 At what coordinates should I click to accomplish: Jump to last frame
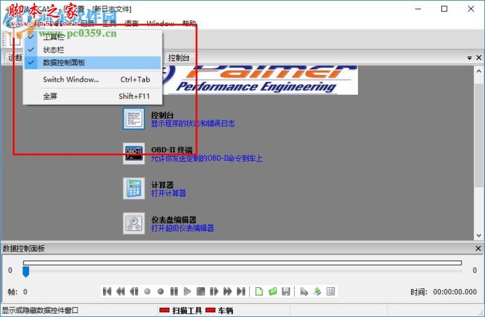241,292
